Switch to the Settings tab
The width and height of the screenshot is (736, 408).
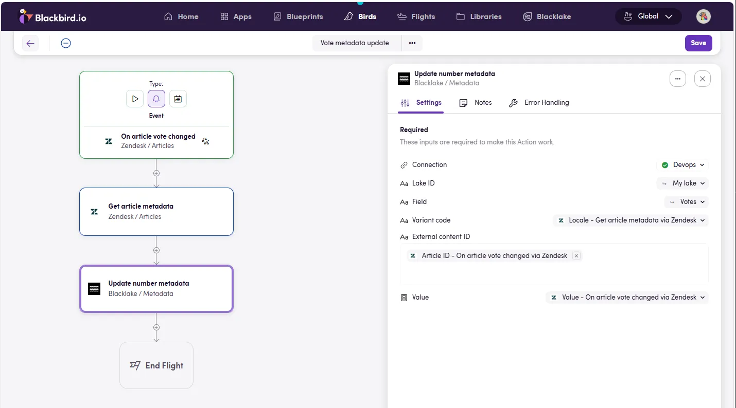point(421,103)
